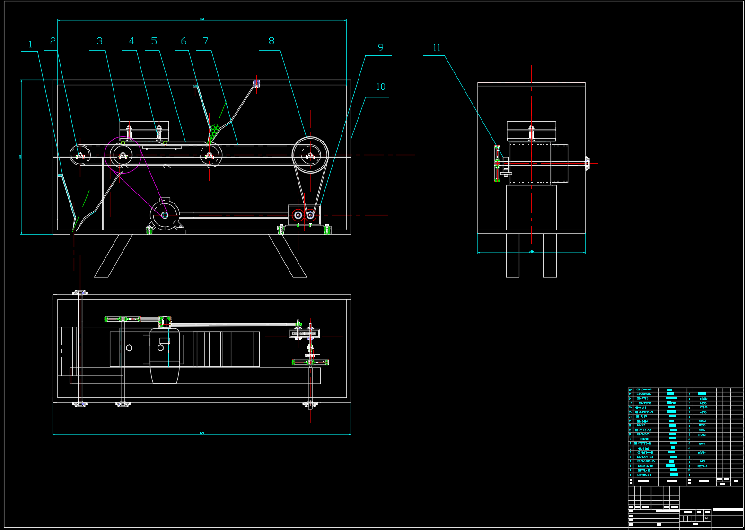Screen dimensions: 745x530
Task: Select the far-left conveyor roller
Action: pos(80,155)
